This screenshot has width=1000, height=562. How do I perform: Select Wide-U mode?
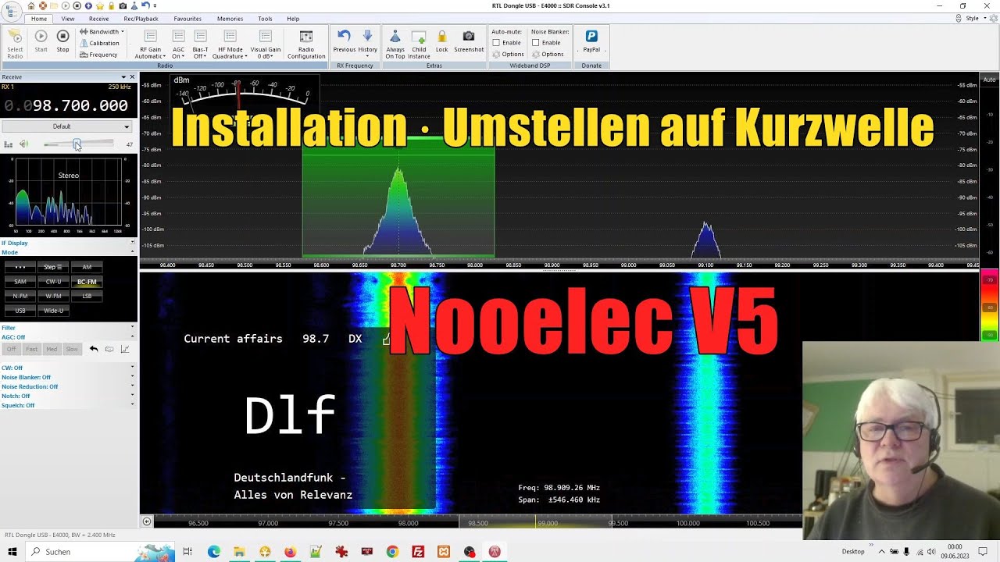[53, 311]
